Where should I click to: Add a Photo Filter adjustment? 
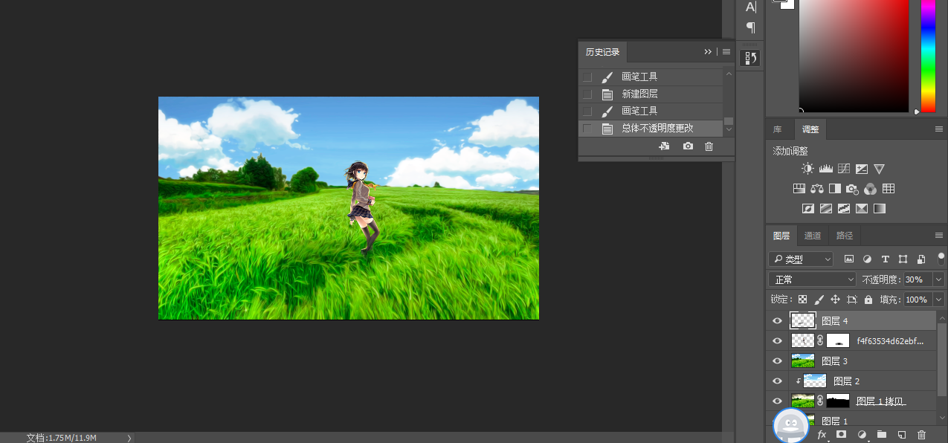tap(853, 189)
